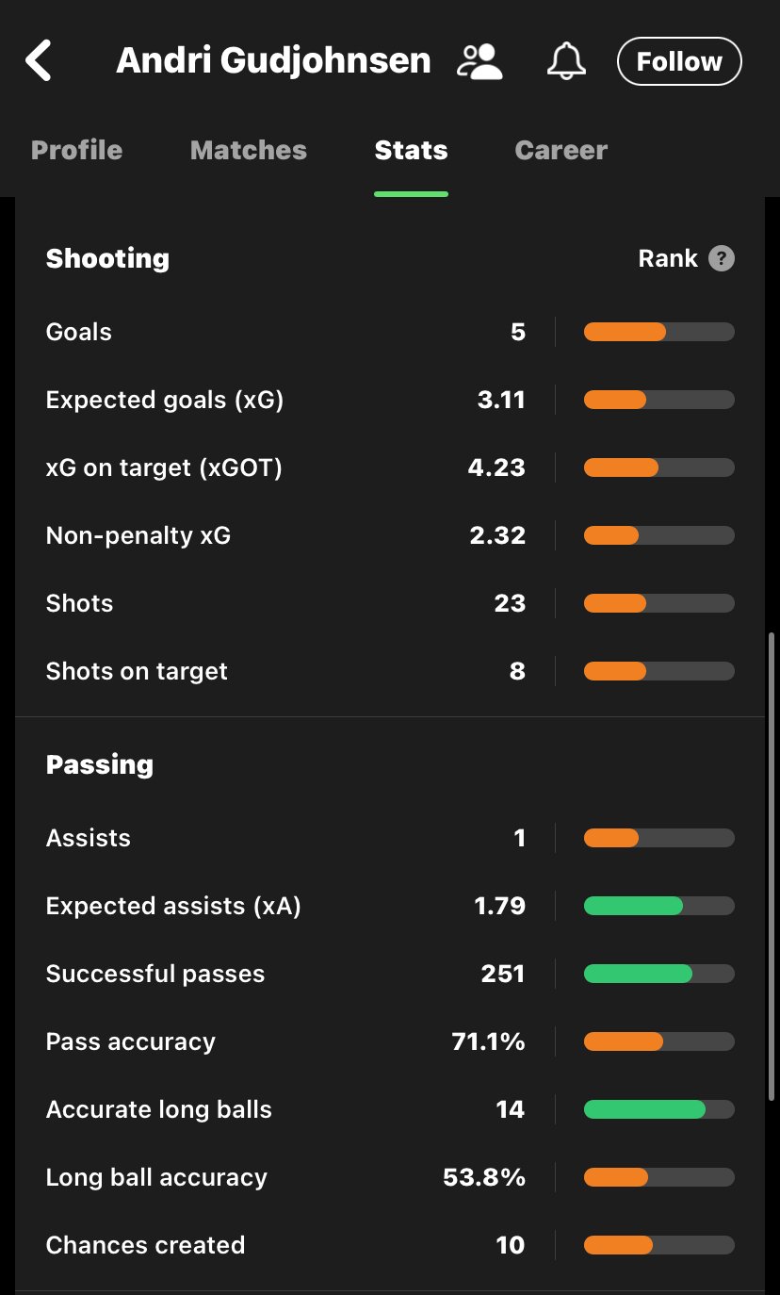This screenshot has width=780, height=1295.
Task: Tap the Expected assists rank bar
Action: point(659,906)
